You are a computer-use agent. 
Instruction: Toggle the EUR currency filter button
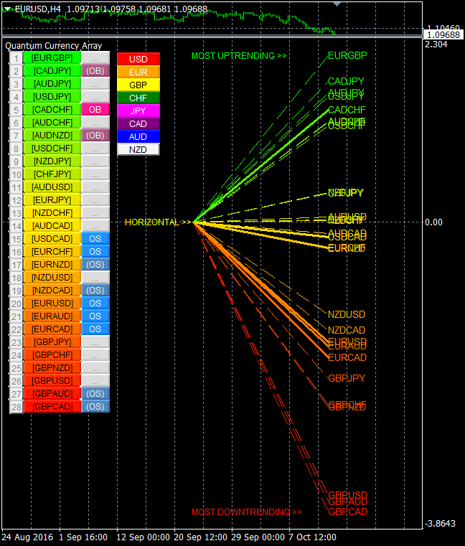[x=138, y=72]
